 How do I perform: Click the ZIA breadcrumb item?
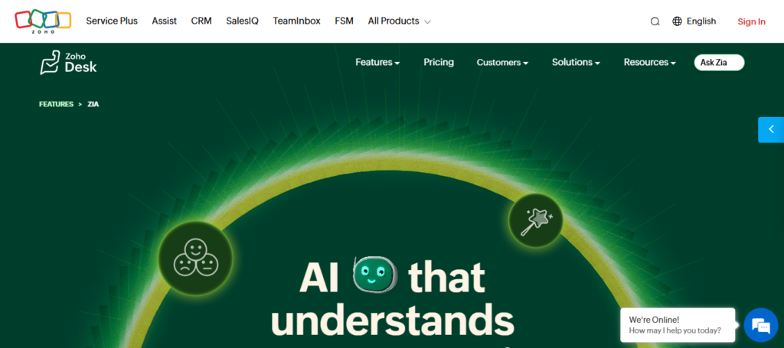pos(93,104)
